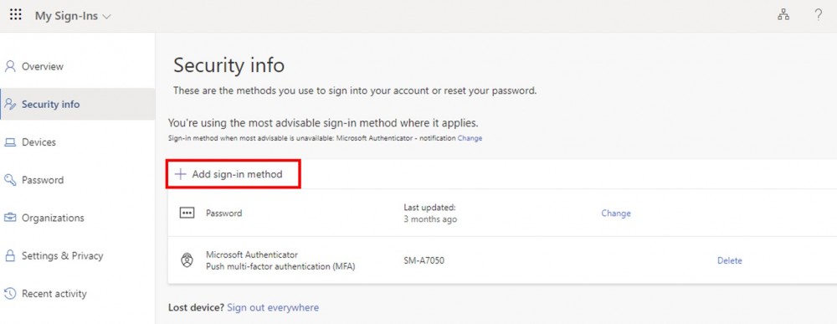The height and width of the screenshot is (324, 837).
Task: Click the Recent activity clock icon
Action: 10,294
